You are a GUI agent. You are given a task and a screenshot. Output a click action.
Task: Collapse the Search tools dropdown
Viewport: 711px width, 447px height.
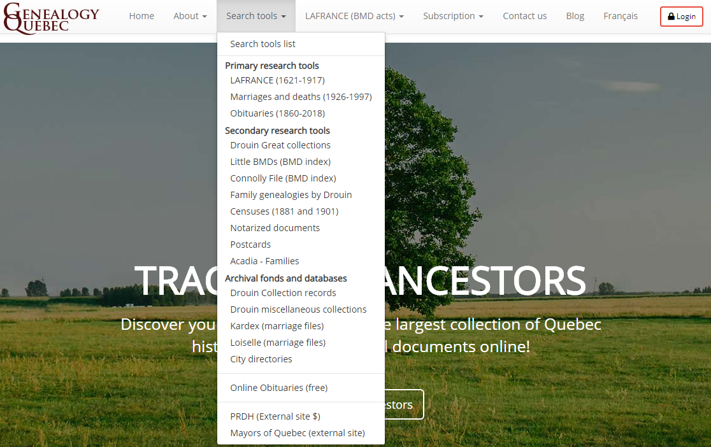click(256, 16)
